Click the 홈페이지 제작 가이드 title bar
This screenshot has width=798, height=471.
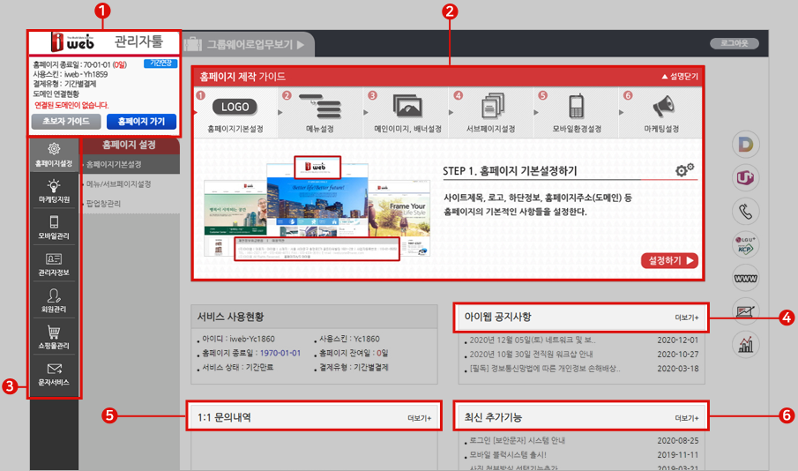448,77
